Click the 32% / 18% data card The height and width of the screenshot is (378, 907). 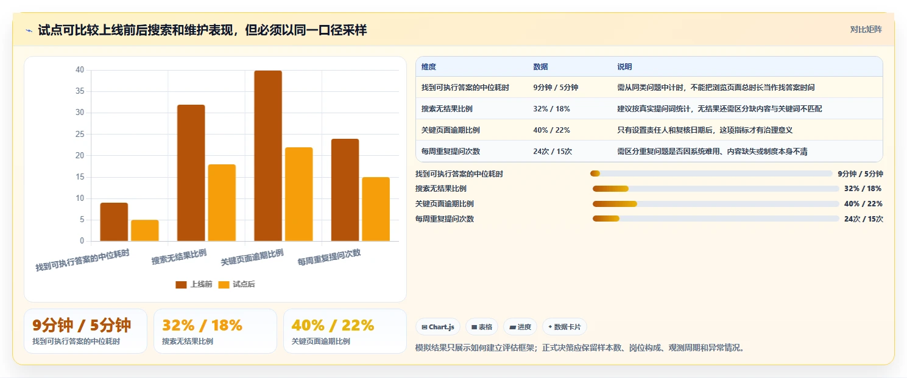tap(215, 331)
